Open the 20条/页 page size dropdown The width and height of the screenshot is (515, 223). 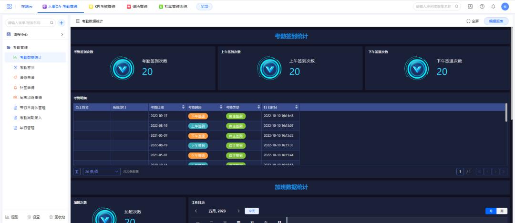tap(102, 172)
